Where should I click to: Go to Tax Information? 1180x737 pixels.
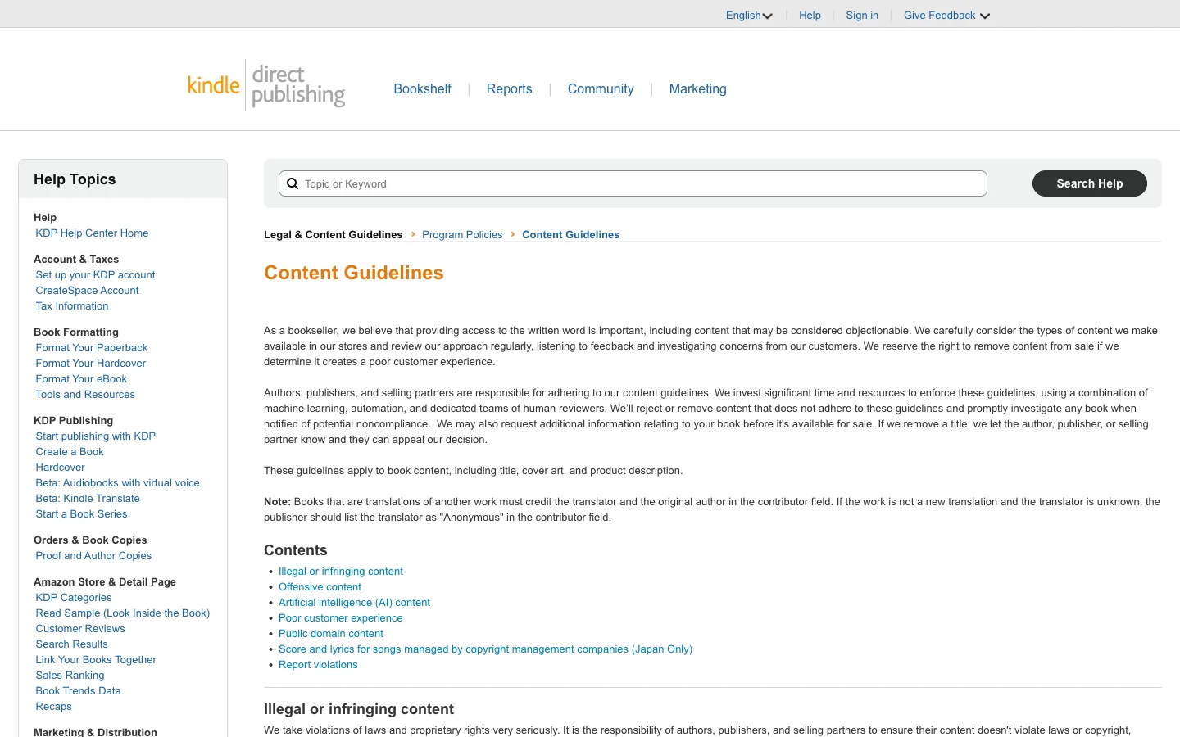pyautogui.click(x=72, y=306)
